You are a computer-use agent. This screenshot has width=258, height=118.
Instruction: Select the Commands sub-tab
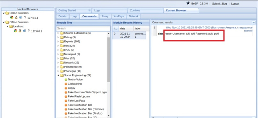tap(89, 16)
